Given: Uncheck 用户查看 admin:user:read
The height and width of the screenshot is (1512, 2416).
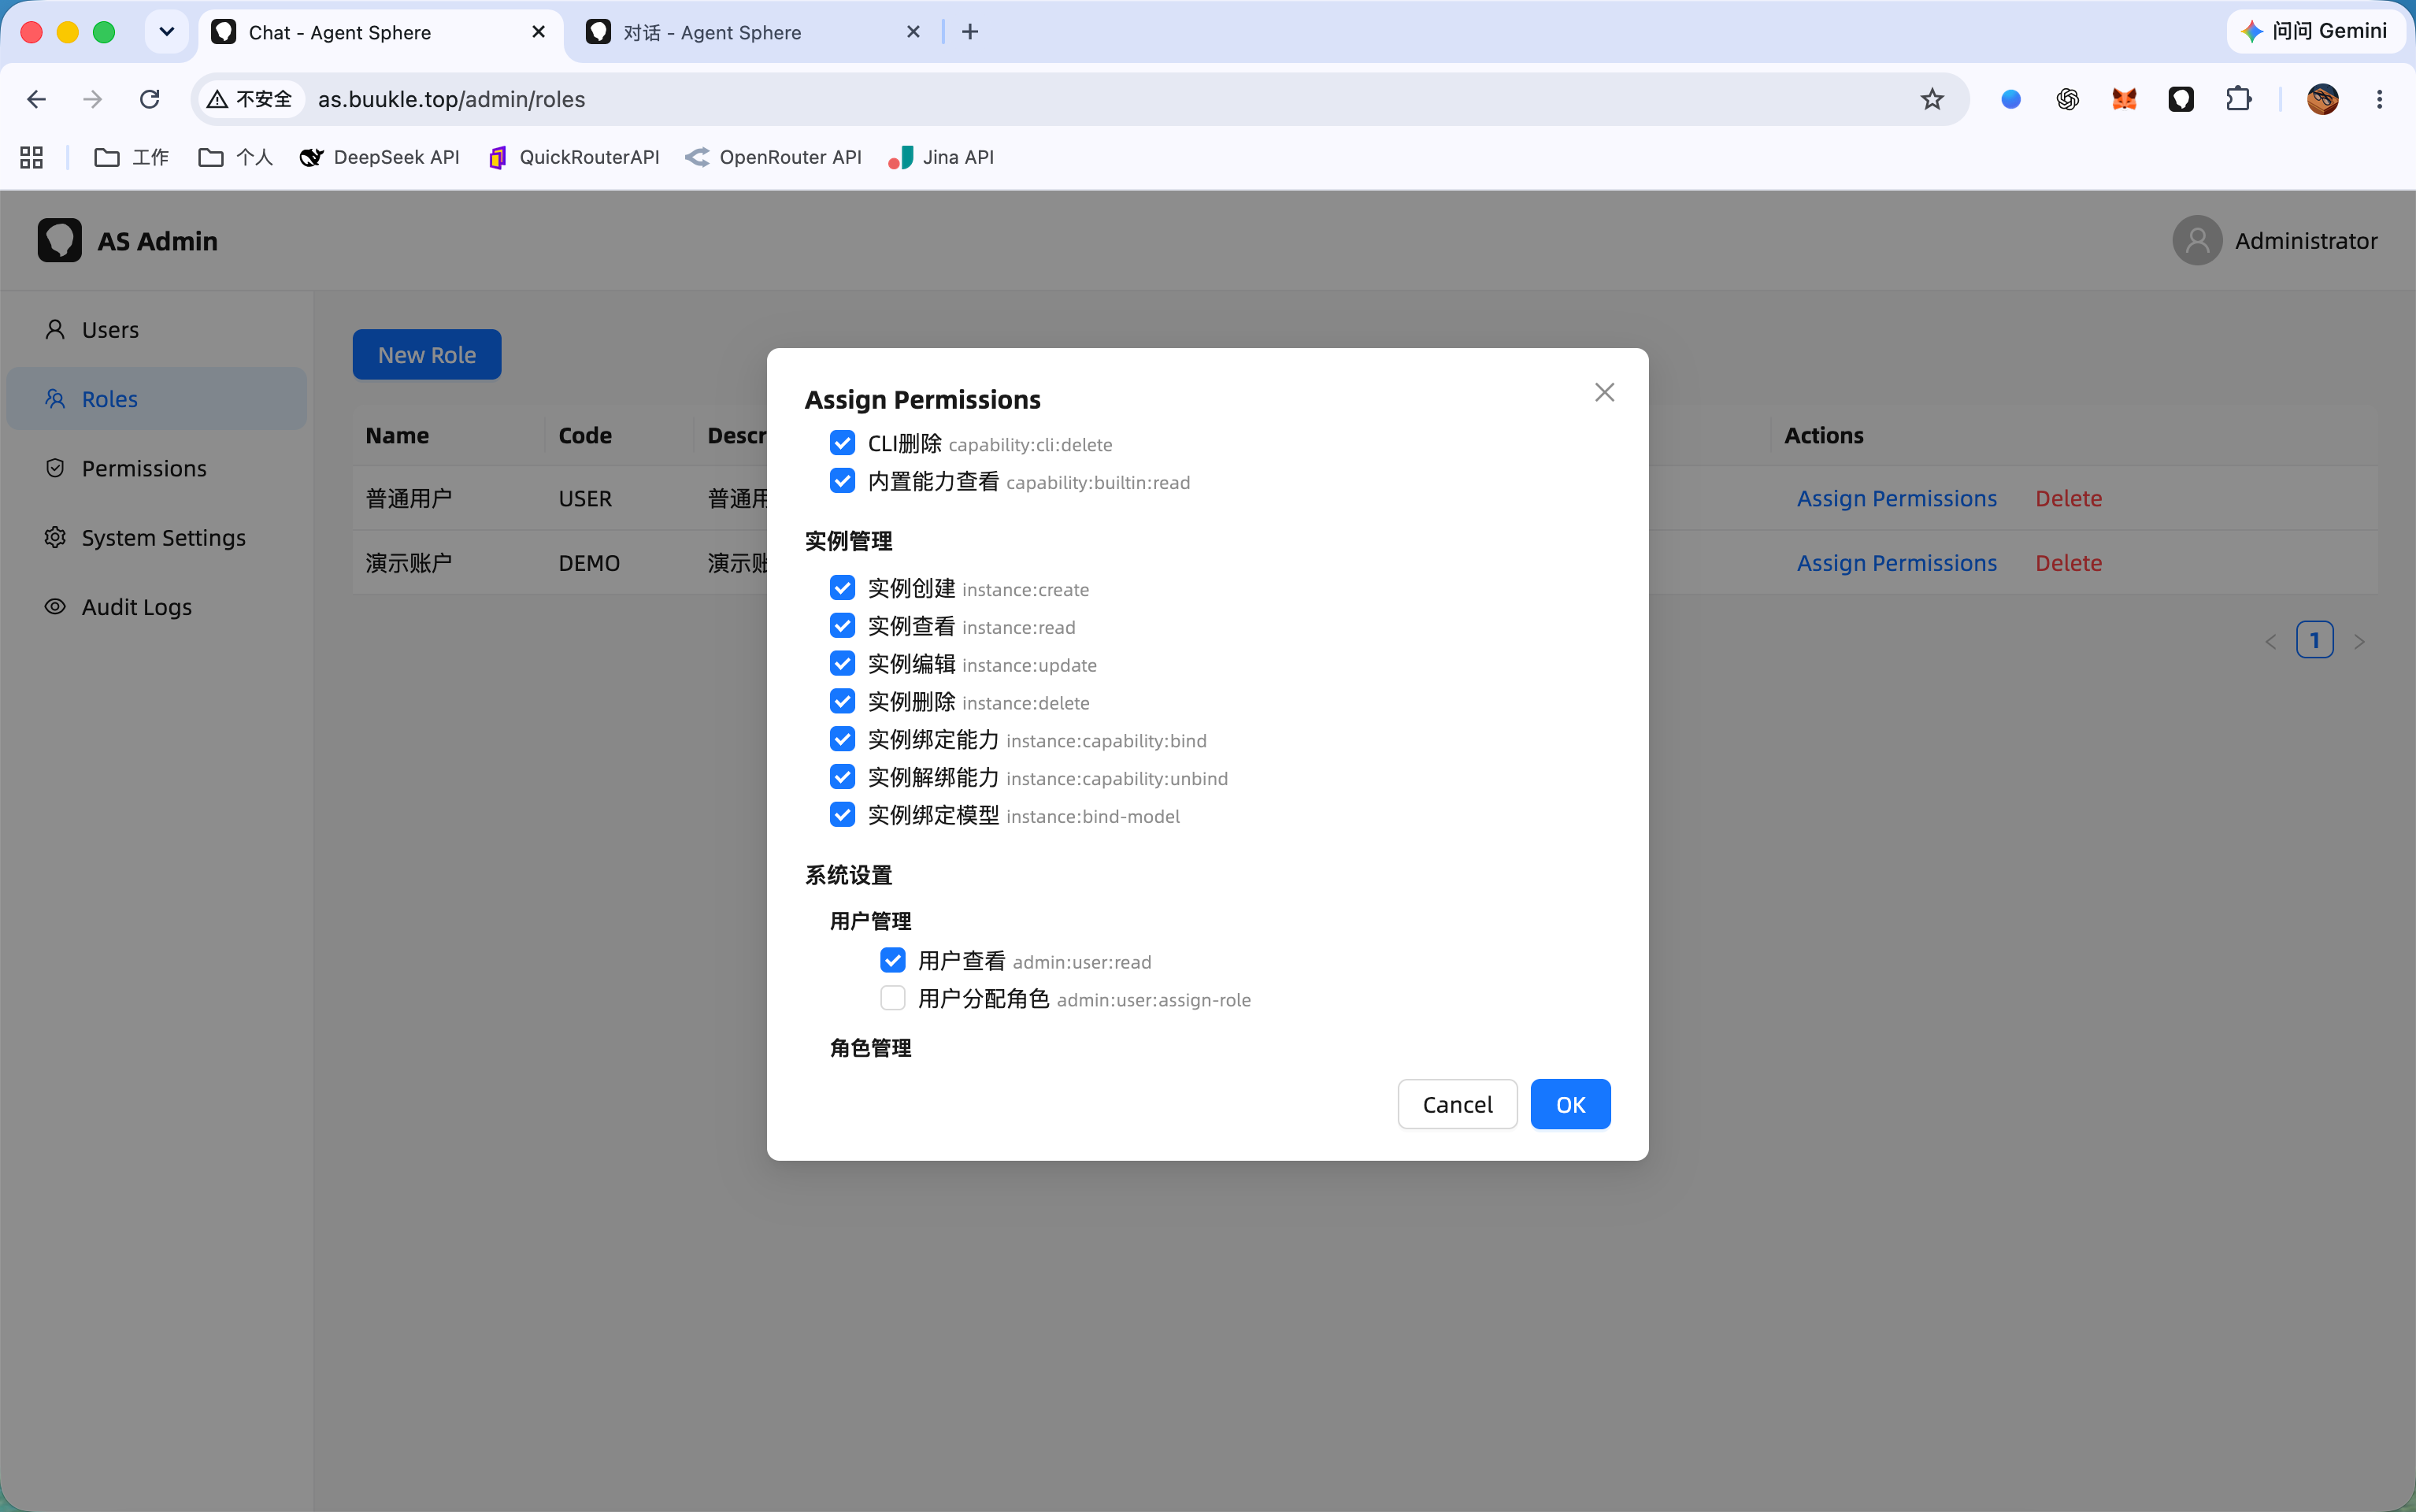Looking at the screenshot, I should [892, 961].
